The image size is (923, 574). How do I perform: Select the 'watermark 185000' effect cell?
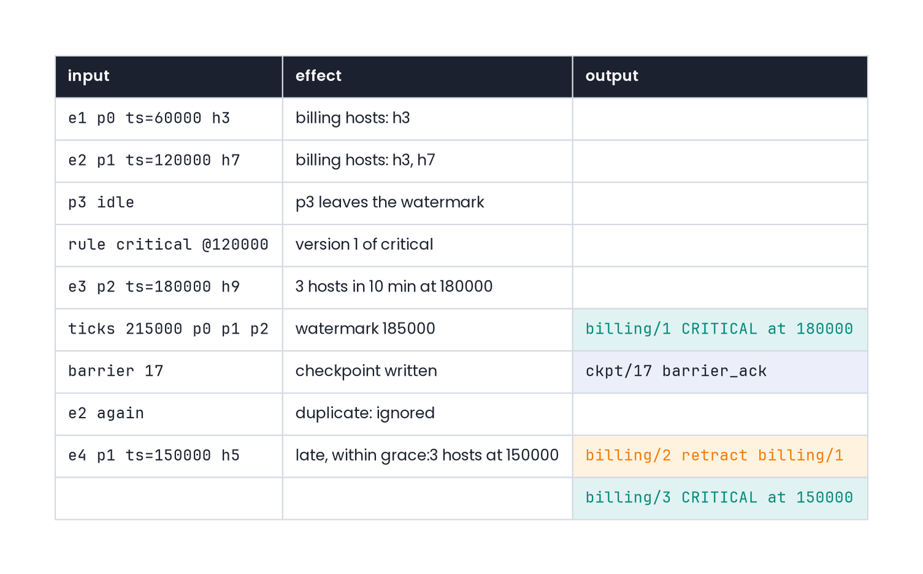pos(428,330)
